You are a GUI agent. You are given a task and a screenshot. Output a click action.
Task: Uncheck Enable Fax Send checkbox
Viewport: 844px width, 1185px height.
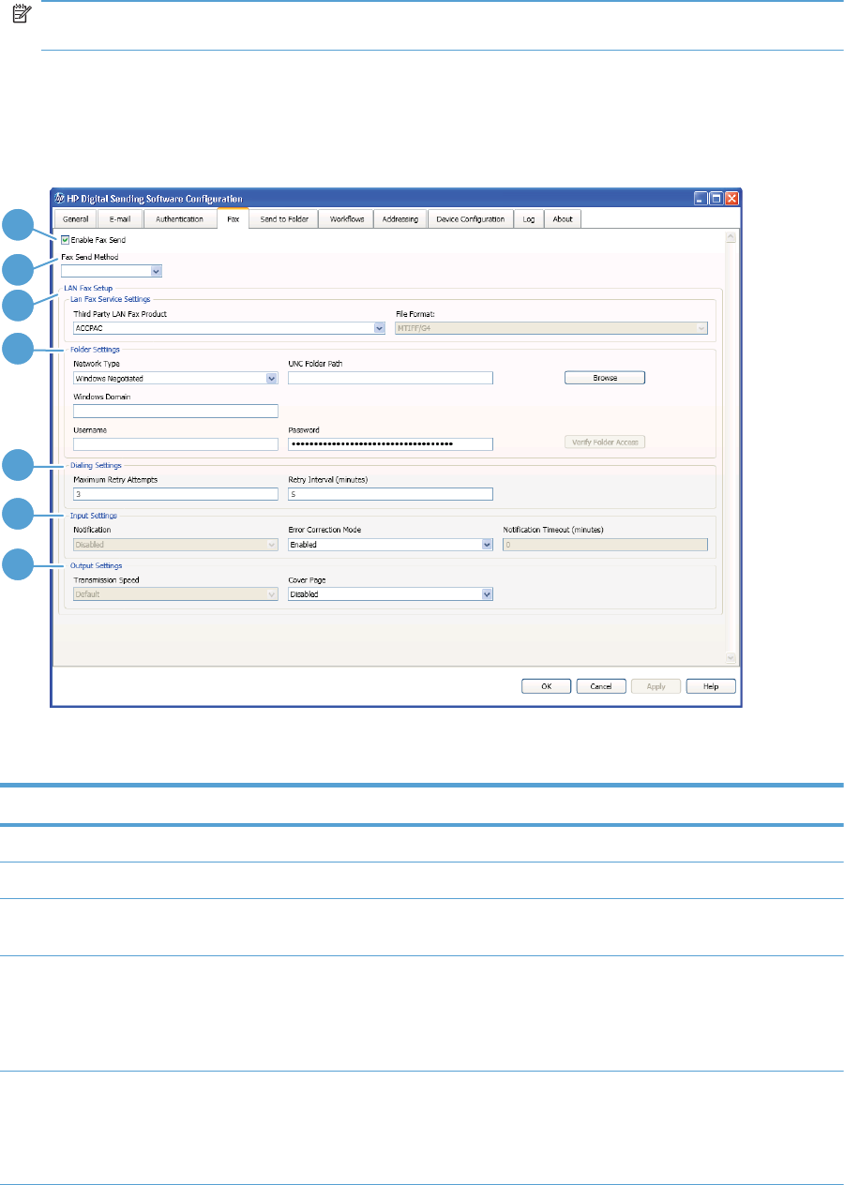click(66, 240)
